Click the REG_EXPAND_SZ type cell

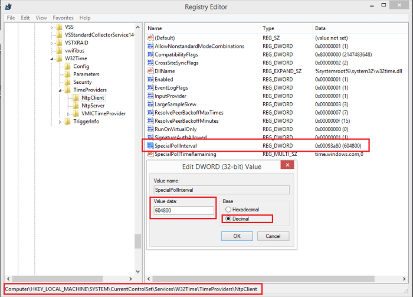(x=282, y=71)
